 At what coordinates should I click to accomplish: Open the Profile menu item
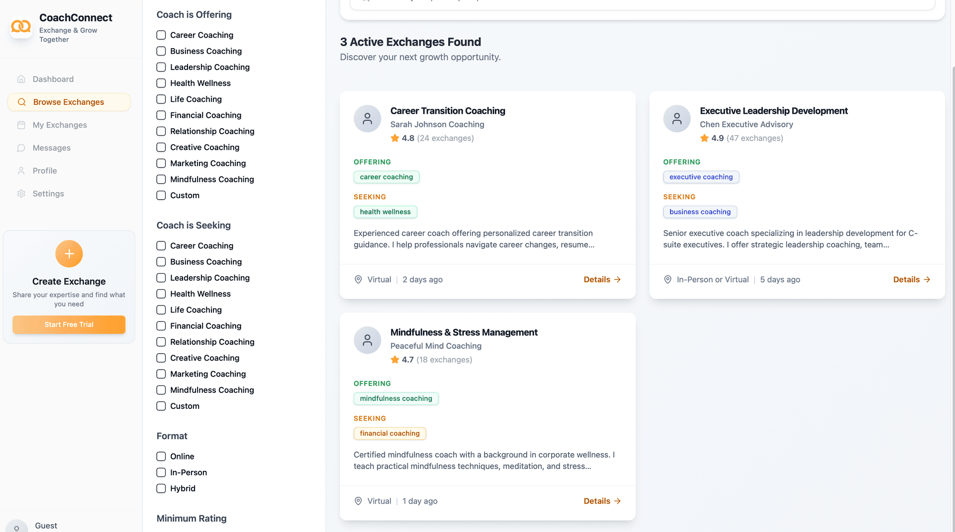[x=45, y=171]
